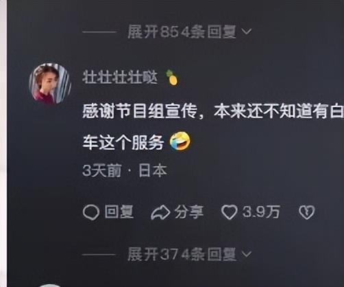Click the comment text 感谢节目组宣传
Screen dimensions: 344x287
140,111
